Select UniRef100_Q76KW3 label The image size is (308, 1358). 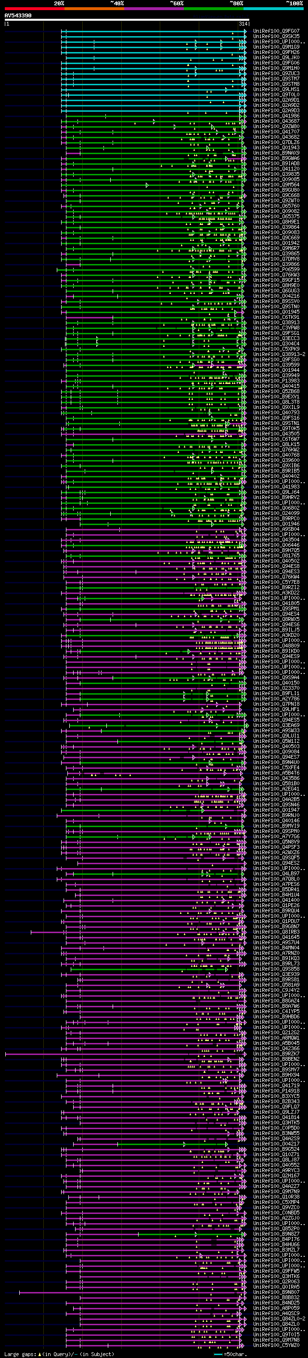tap(276, 275)
